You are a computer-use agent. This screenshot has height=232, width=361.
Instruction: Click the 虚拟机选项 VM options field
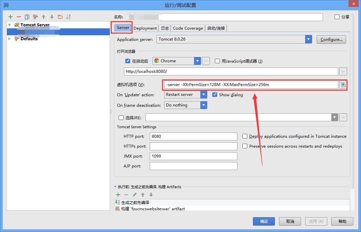click(x=251, y=85)
